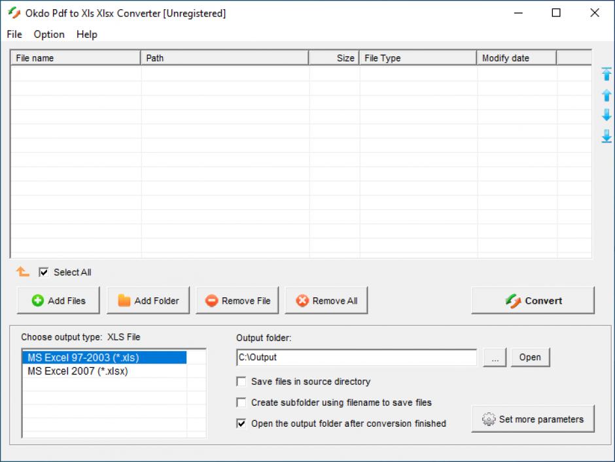The height and width of the screenshot is (462, 615).
Task: Select MS Excel 2007 (*.xlsx) output type
Action: coord(104,371)
